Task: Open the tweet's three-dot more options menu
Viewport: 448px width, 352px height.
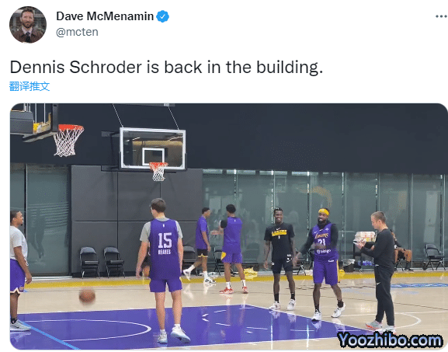Action: pyautogui.click(x=441, y=16)
